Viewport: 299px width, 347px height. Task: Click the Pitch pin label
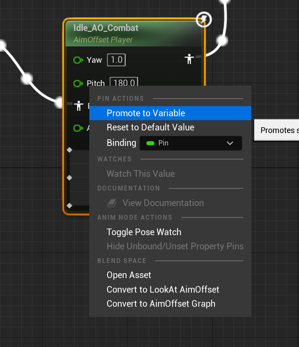[96, 83]
